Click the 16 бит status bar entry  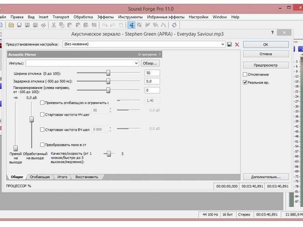point(228,215)
